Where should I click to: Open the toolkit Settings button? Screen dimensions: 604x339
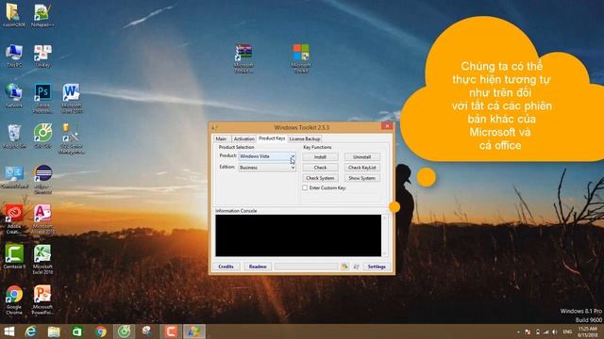click(377, 266)
